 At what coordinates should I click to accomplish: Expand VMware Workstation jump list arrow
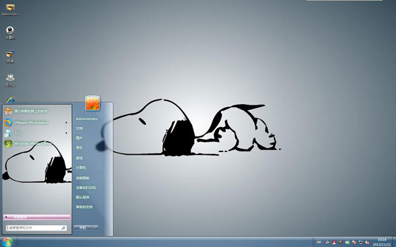(67, 123)
